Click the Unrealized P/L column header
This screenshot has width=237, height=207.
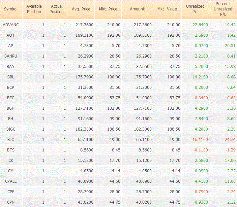click(195, 9)
